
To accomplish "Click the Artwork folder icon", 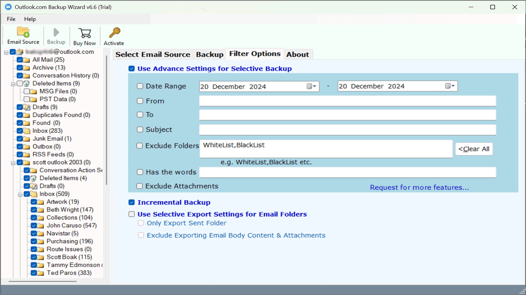I will coord(41,202).
